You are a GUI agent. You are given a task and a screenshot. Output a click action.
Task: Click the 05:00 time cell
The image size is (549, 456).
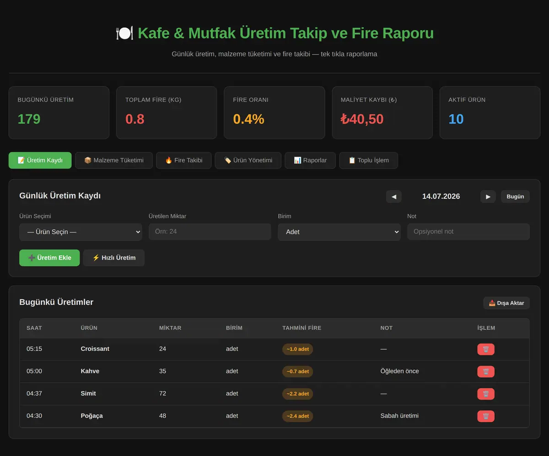click(34, 371)
